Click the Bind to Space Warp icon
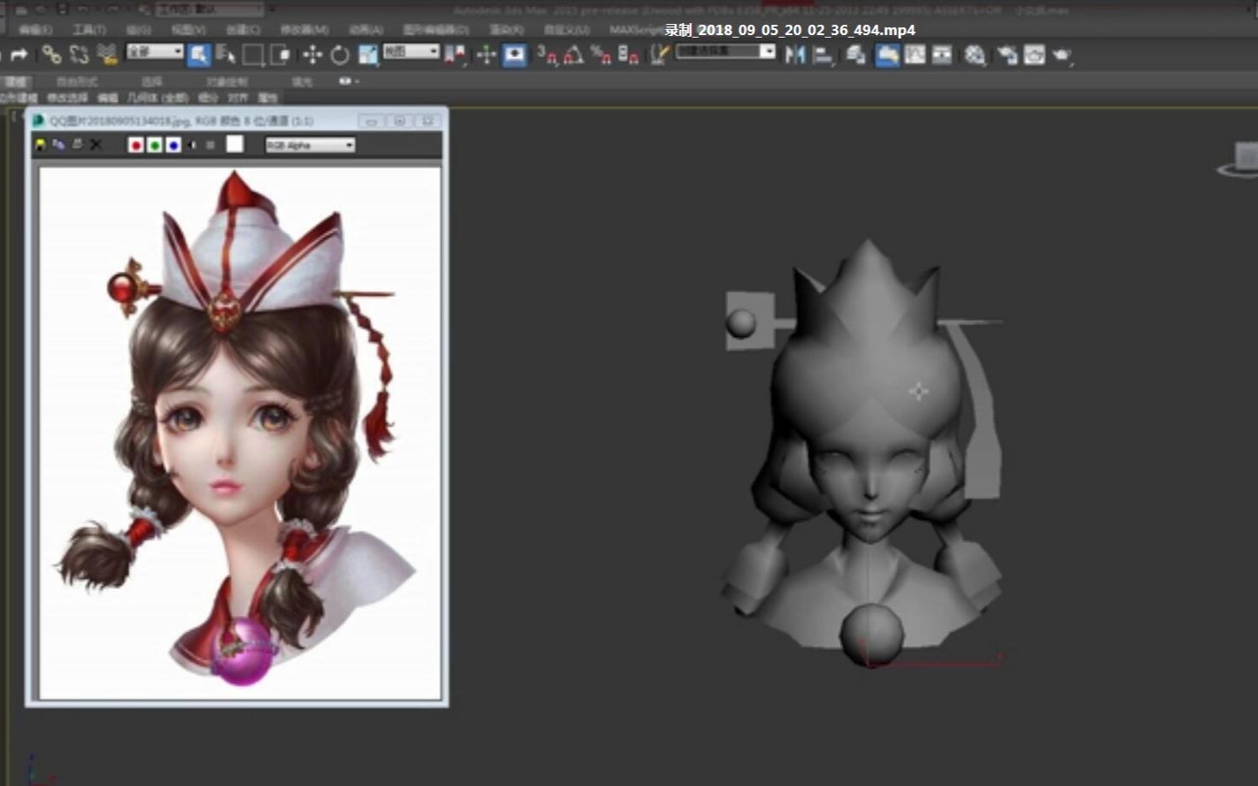1258x786 pixels. [106, 55]
